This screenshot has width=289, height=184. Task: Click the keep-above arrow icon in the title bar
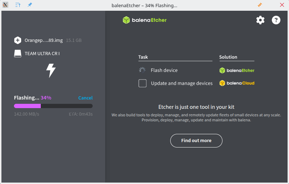click(18, 5)
